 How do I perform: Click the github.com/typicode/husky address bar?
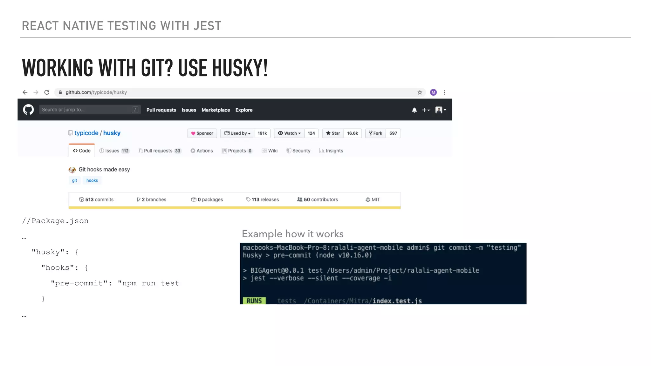point(240,92)
